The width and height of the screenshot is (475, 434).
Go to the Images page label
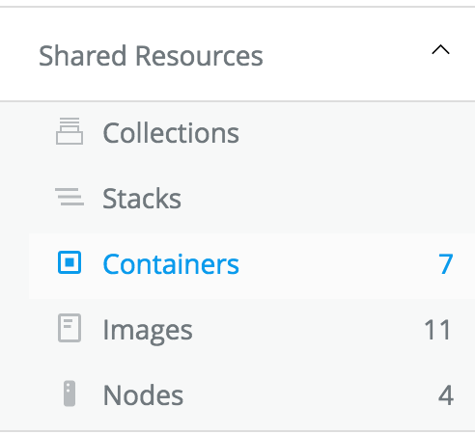148,331
